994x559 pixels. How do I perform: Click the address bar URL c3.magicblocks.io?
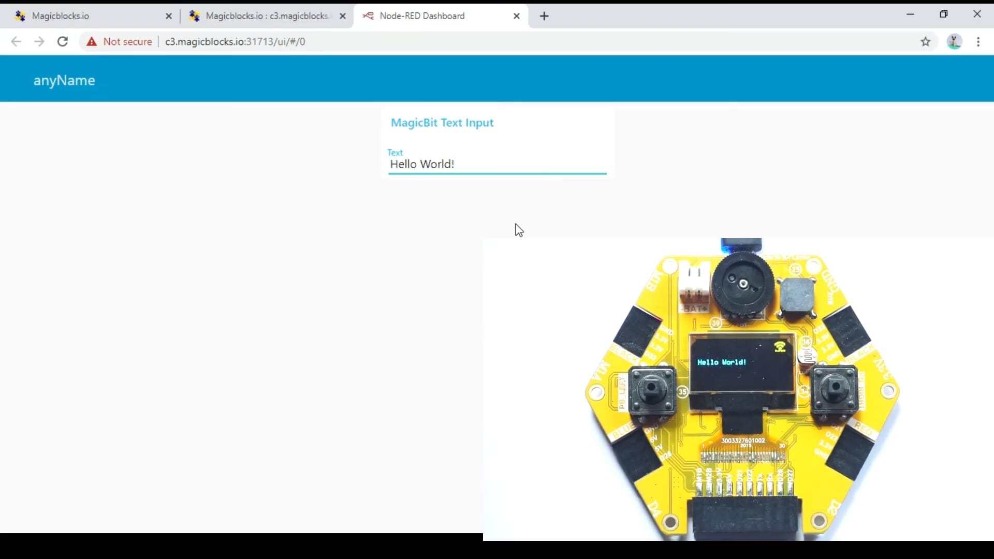235,42
